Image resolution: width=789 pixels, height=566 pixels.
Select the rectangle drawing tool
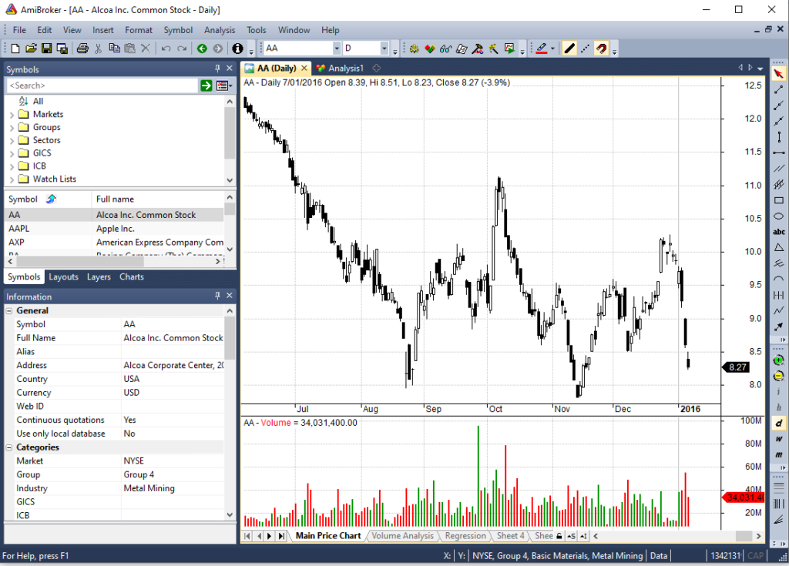pos(778,200)
